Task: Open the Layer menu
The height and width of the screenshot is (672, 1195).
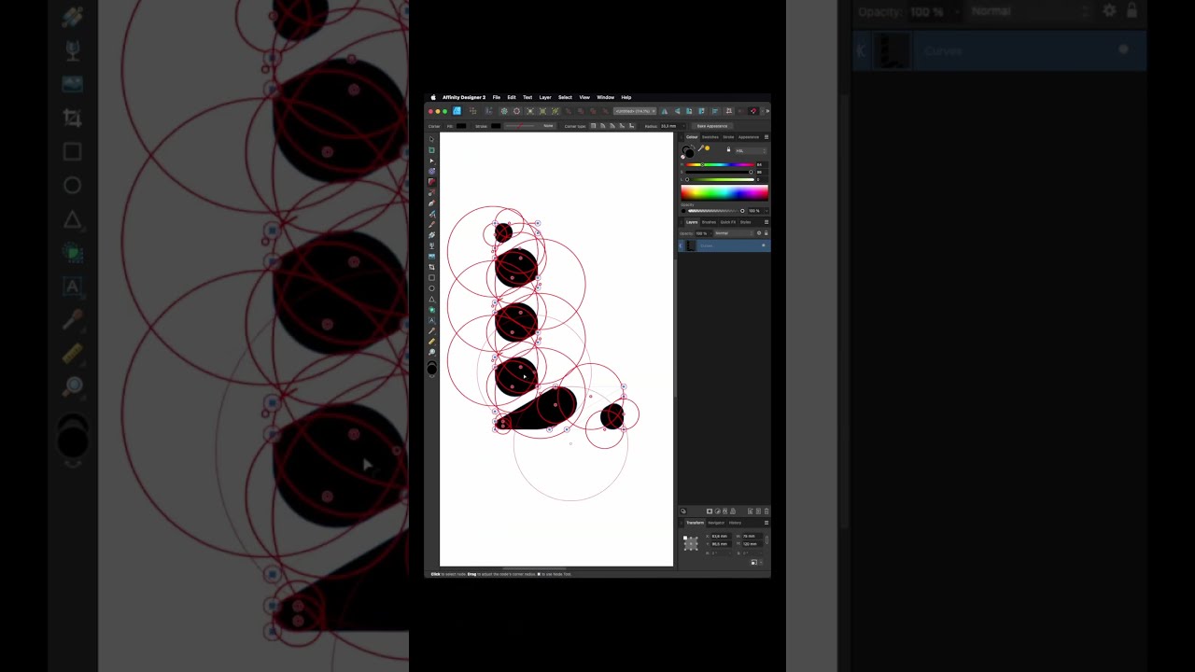Action: pyautogui.click(x=545, y=97)
